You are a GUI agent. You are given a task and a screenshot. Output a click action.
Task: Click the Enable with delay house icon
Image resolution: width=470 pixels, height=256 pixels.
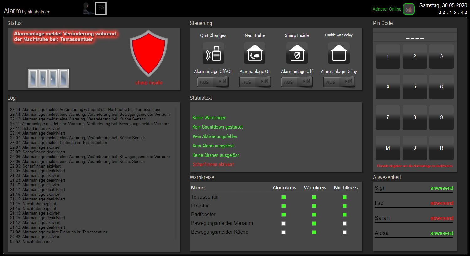339,53
